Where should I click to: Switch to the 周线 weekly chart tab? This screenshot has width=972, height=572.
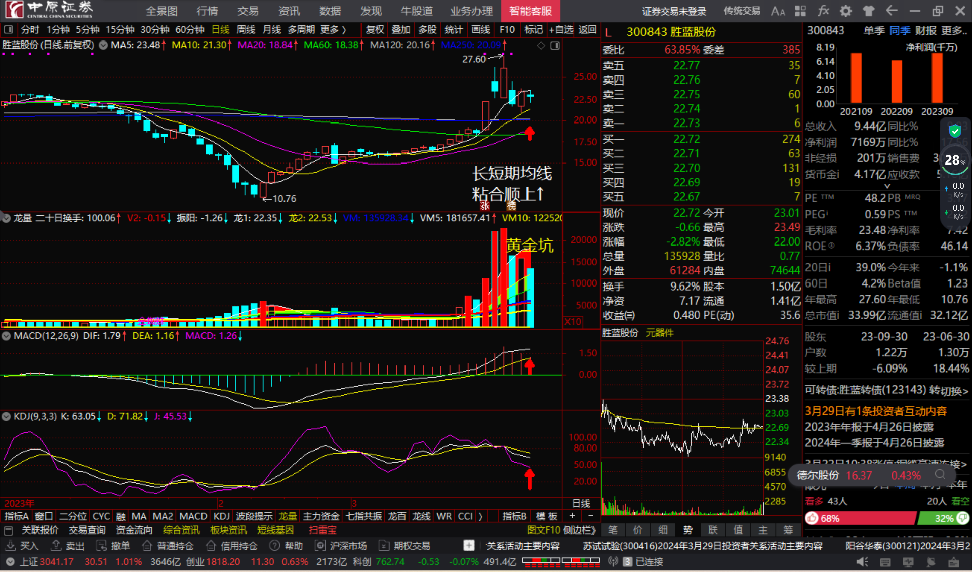click(x=246, y=30)
